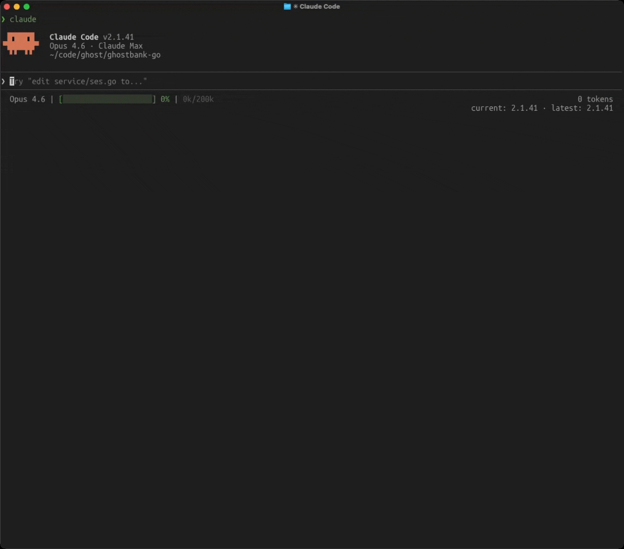Click the 0% context percentage indicator
The height and width of the screenshot is (549, 624).
tap(165, 99)
